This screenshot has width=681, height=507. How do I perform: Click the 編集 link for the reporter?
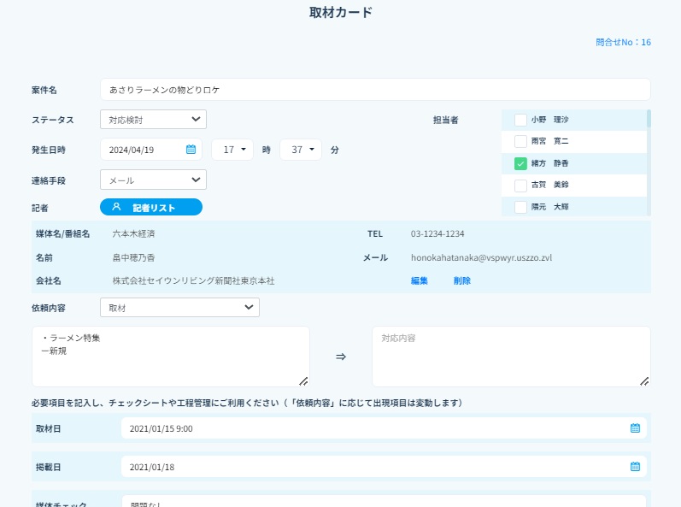[419, 280]
